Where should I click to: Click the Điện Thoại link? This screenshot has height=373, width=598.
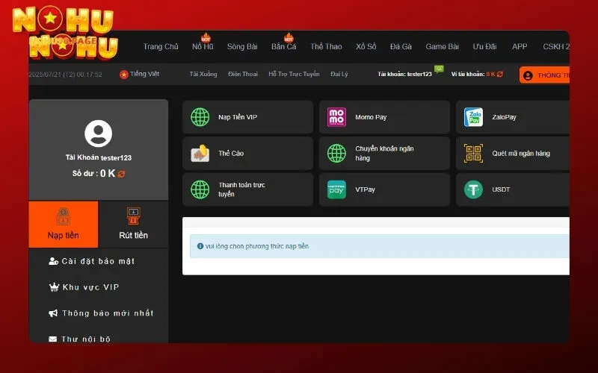243,74
